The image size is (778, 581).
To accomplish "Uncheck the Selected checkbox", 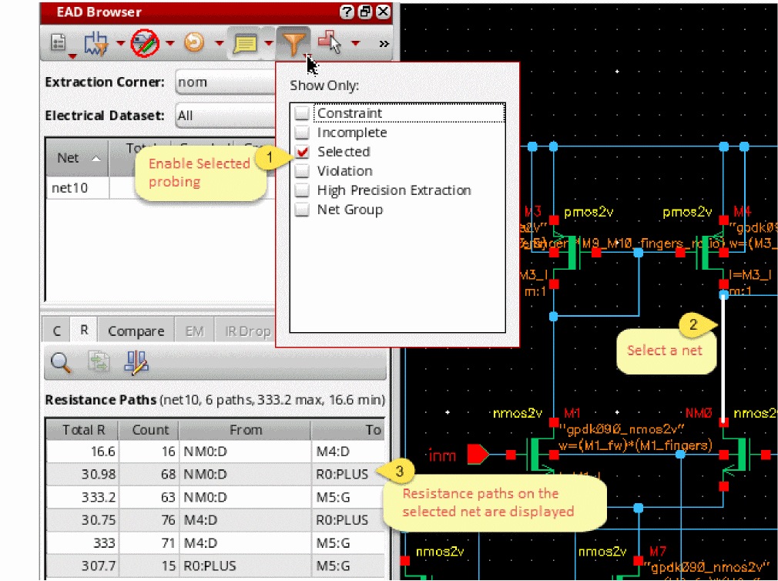I will pos(303,152).
